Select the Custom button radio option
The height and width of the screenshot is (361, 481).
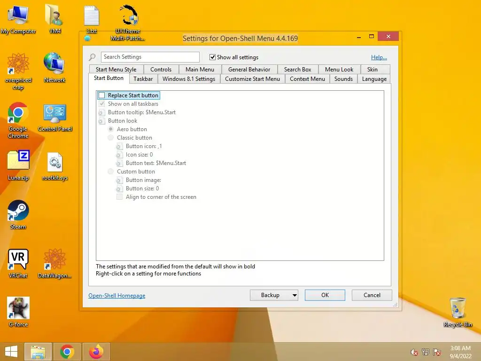[x=111, y=172]
